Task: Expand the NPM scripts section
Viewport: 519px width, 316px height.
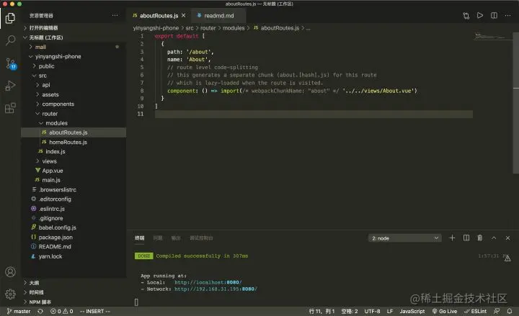Action: (74, 302)
